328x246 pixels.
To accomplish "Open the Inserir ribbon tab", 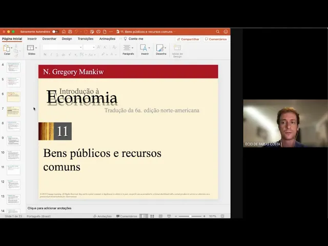I will (x=32, y=39).
